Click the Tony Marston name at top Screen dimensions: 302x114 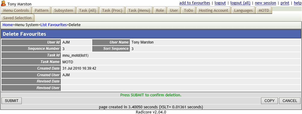20,4
